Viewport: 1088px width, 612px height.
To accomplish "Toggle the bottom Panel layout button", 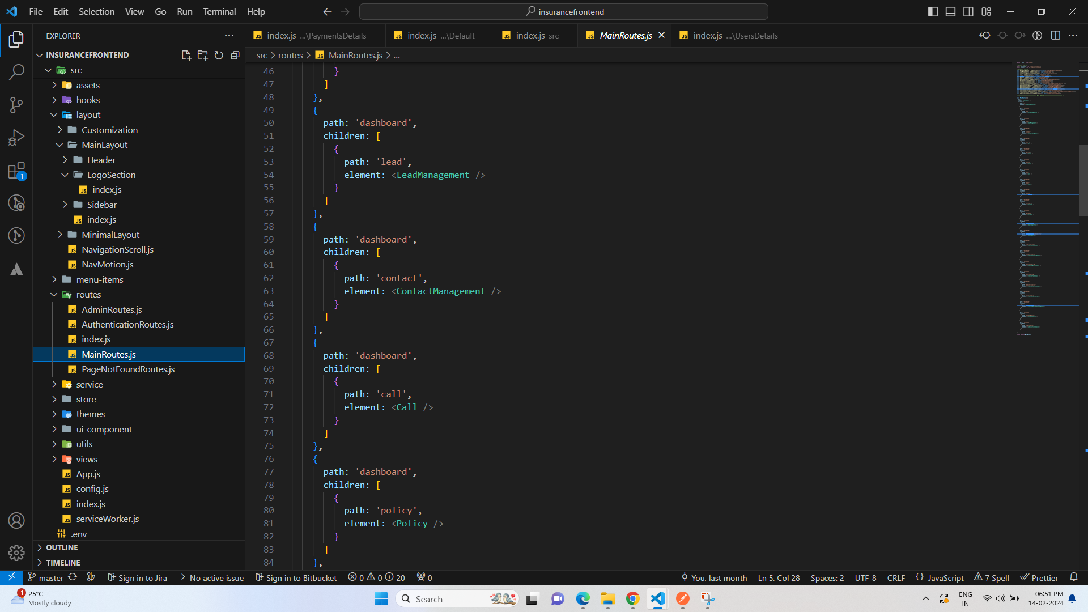I will (950, 11).
